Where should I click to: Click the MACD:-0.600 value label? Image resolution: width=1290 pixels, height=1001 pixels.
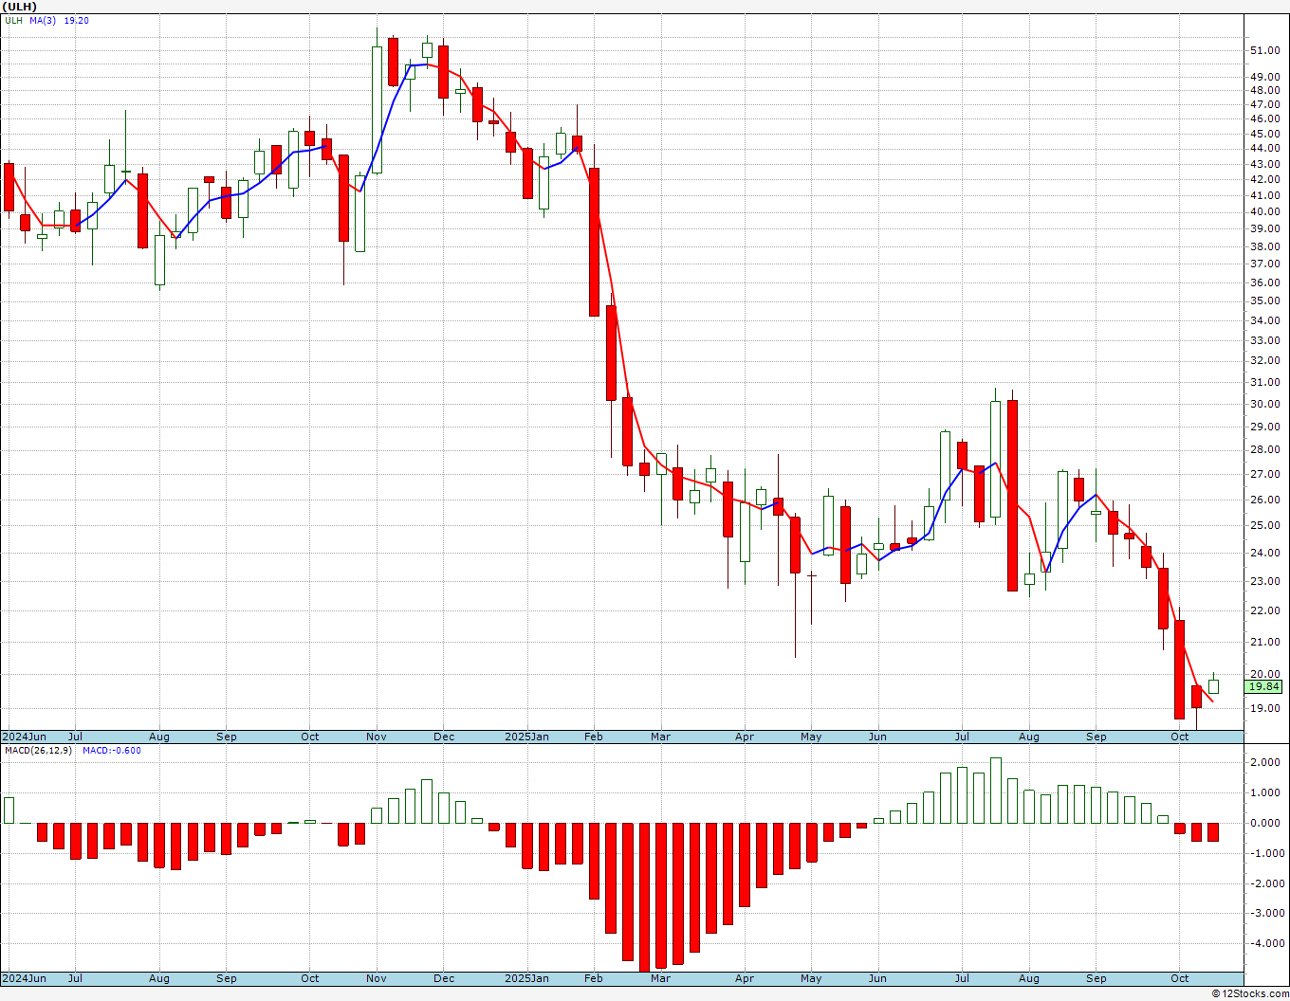[112, 750]
